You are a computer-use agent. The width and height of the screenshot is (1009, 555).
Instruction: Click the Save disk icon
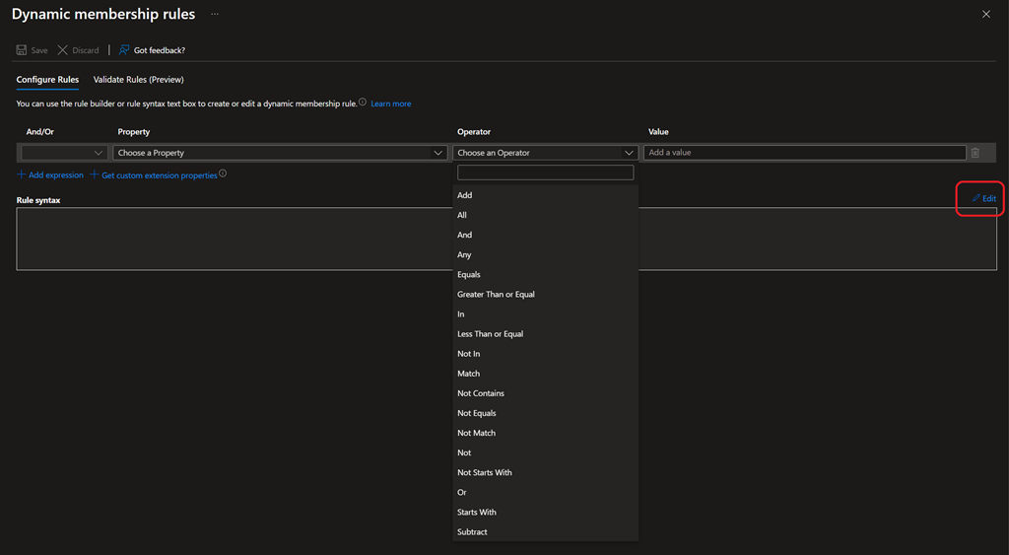pyautogui.click(x=22, y=50)
